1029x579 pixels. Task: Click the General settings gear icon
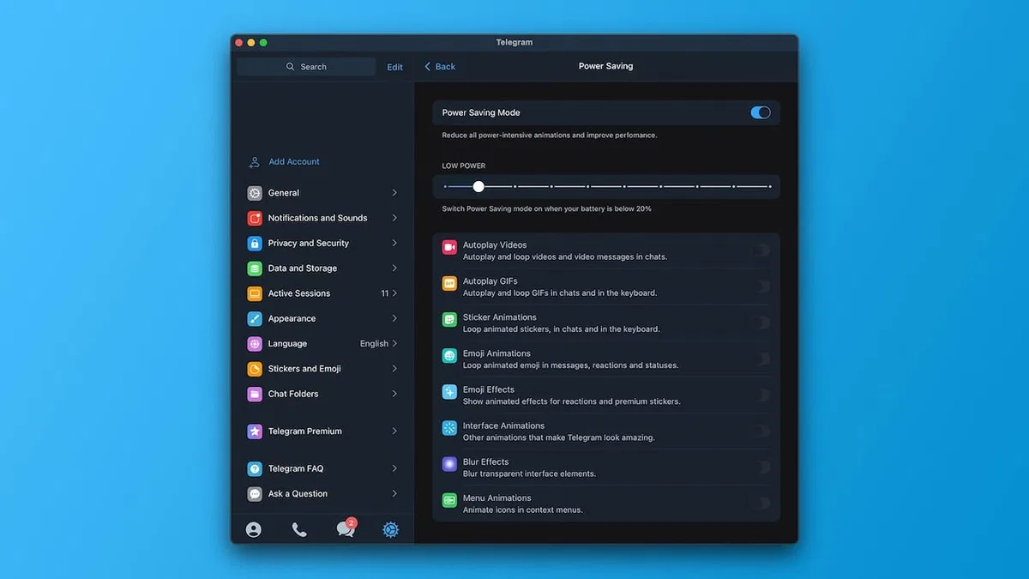coord(255,193)
